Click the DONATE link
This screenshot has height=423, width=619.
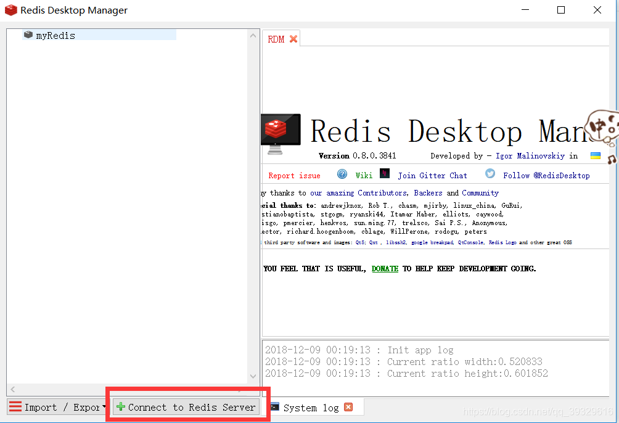385,269
